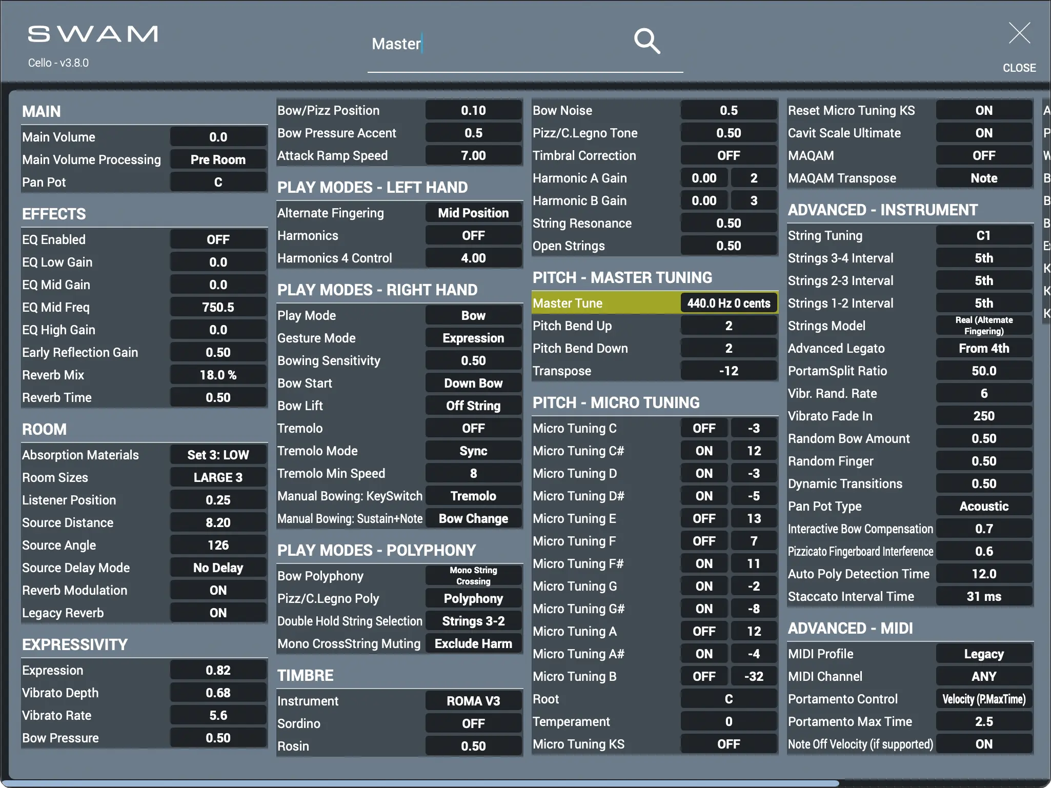This screenshot has height=788, width=1051.
Task: Click the bottom horizontal scrollbar
Action: coord(420,783)
